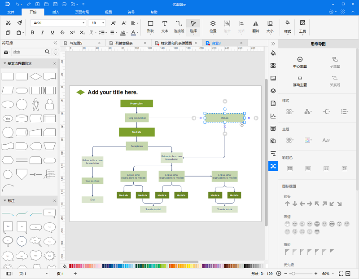359x279 pixels.
Task: Activate the Format Painter brush
Action: tap(20, 23)
